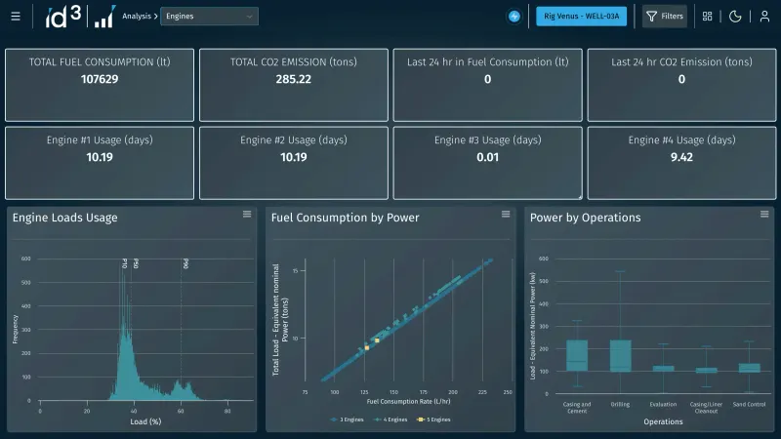
Task: Click the P10 marker line label
Action: point(125,263)
